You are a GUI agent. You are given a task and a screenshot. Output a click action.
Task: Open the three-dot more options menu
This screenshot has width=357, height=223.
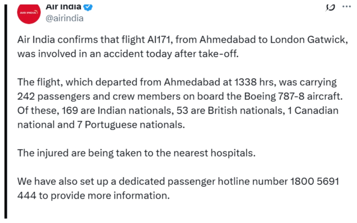click(346, 6)
